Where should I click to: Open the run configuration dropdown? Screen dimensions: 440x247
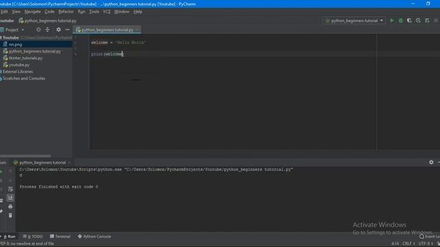click(x=354, y=21)
